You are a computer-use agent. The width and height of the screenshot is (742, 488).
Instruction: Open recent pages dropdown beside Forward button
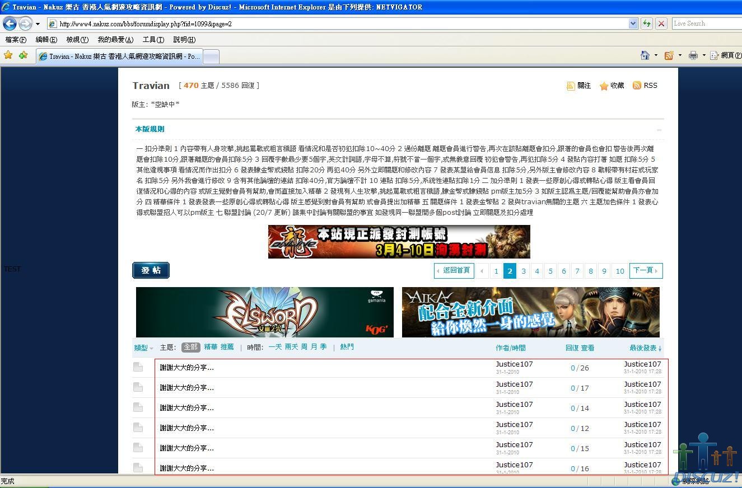point(38,24)
